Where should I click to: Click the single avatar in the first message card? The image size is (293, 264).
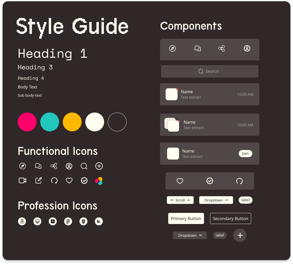click(x=172, y=94)
